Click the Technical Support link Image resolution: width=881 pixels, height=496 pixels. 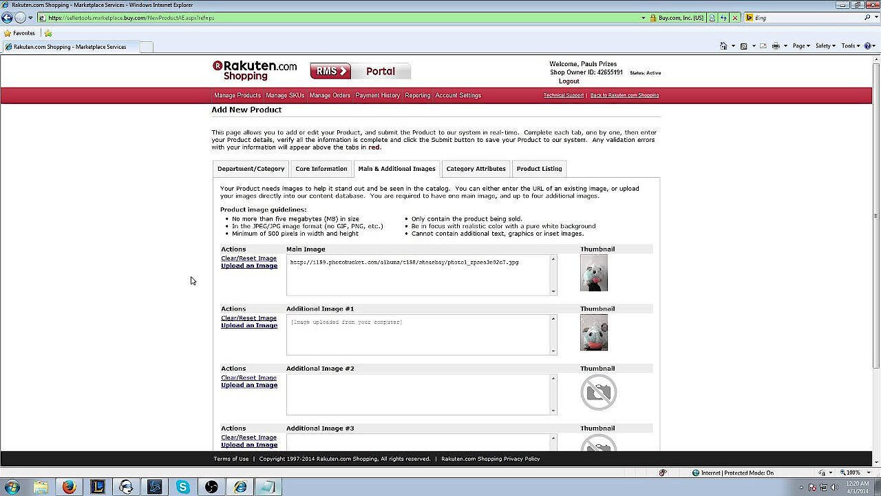(x=563, y=95)
